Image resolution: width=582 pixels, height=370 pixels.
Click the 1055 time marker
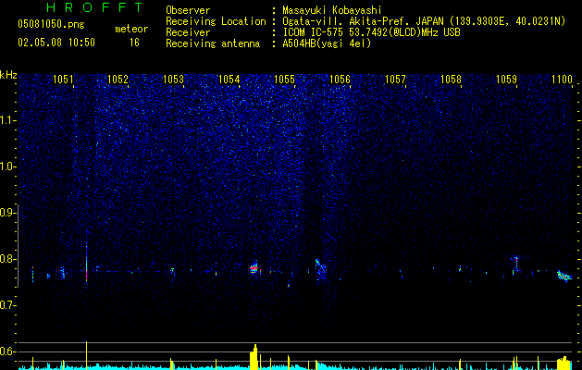[x=284, y=80]
